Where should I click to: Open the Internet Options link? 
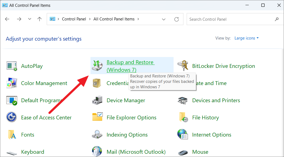pos(212,135)
